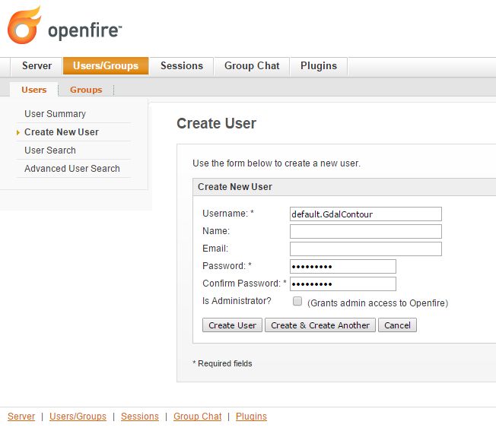This screenshot has height=431, width=496.
Task: Enable the Is Administrator checkbox
Action: (x=297, y=302)
